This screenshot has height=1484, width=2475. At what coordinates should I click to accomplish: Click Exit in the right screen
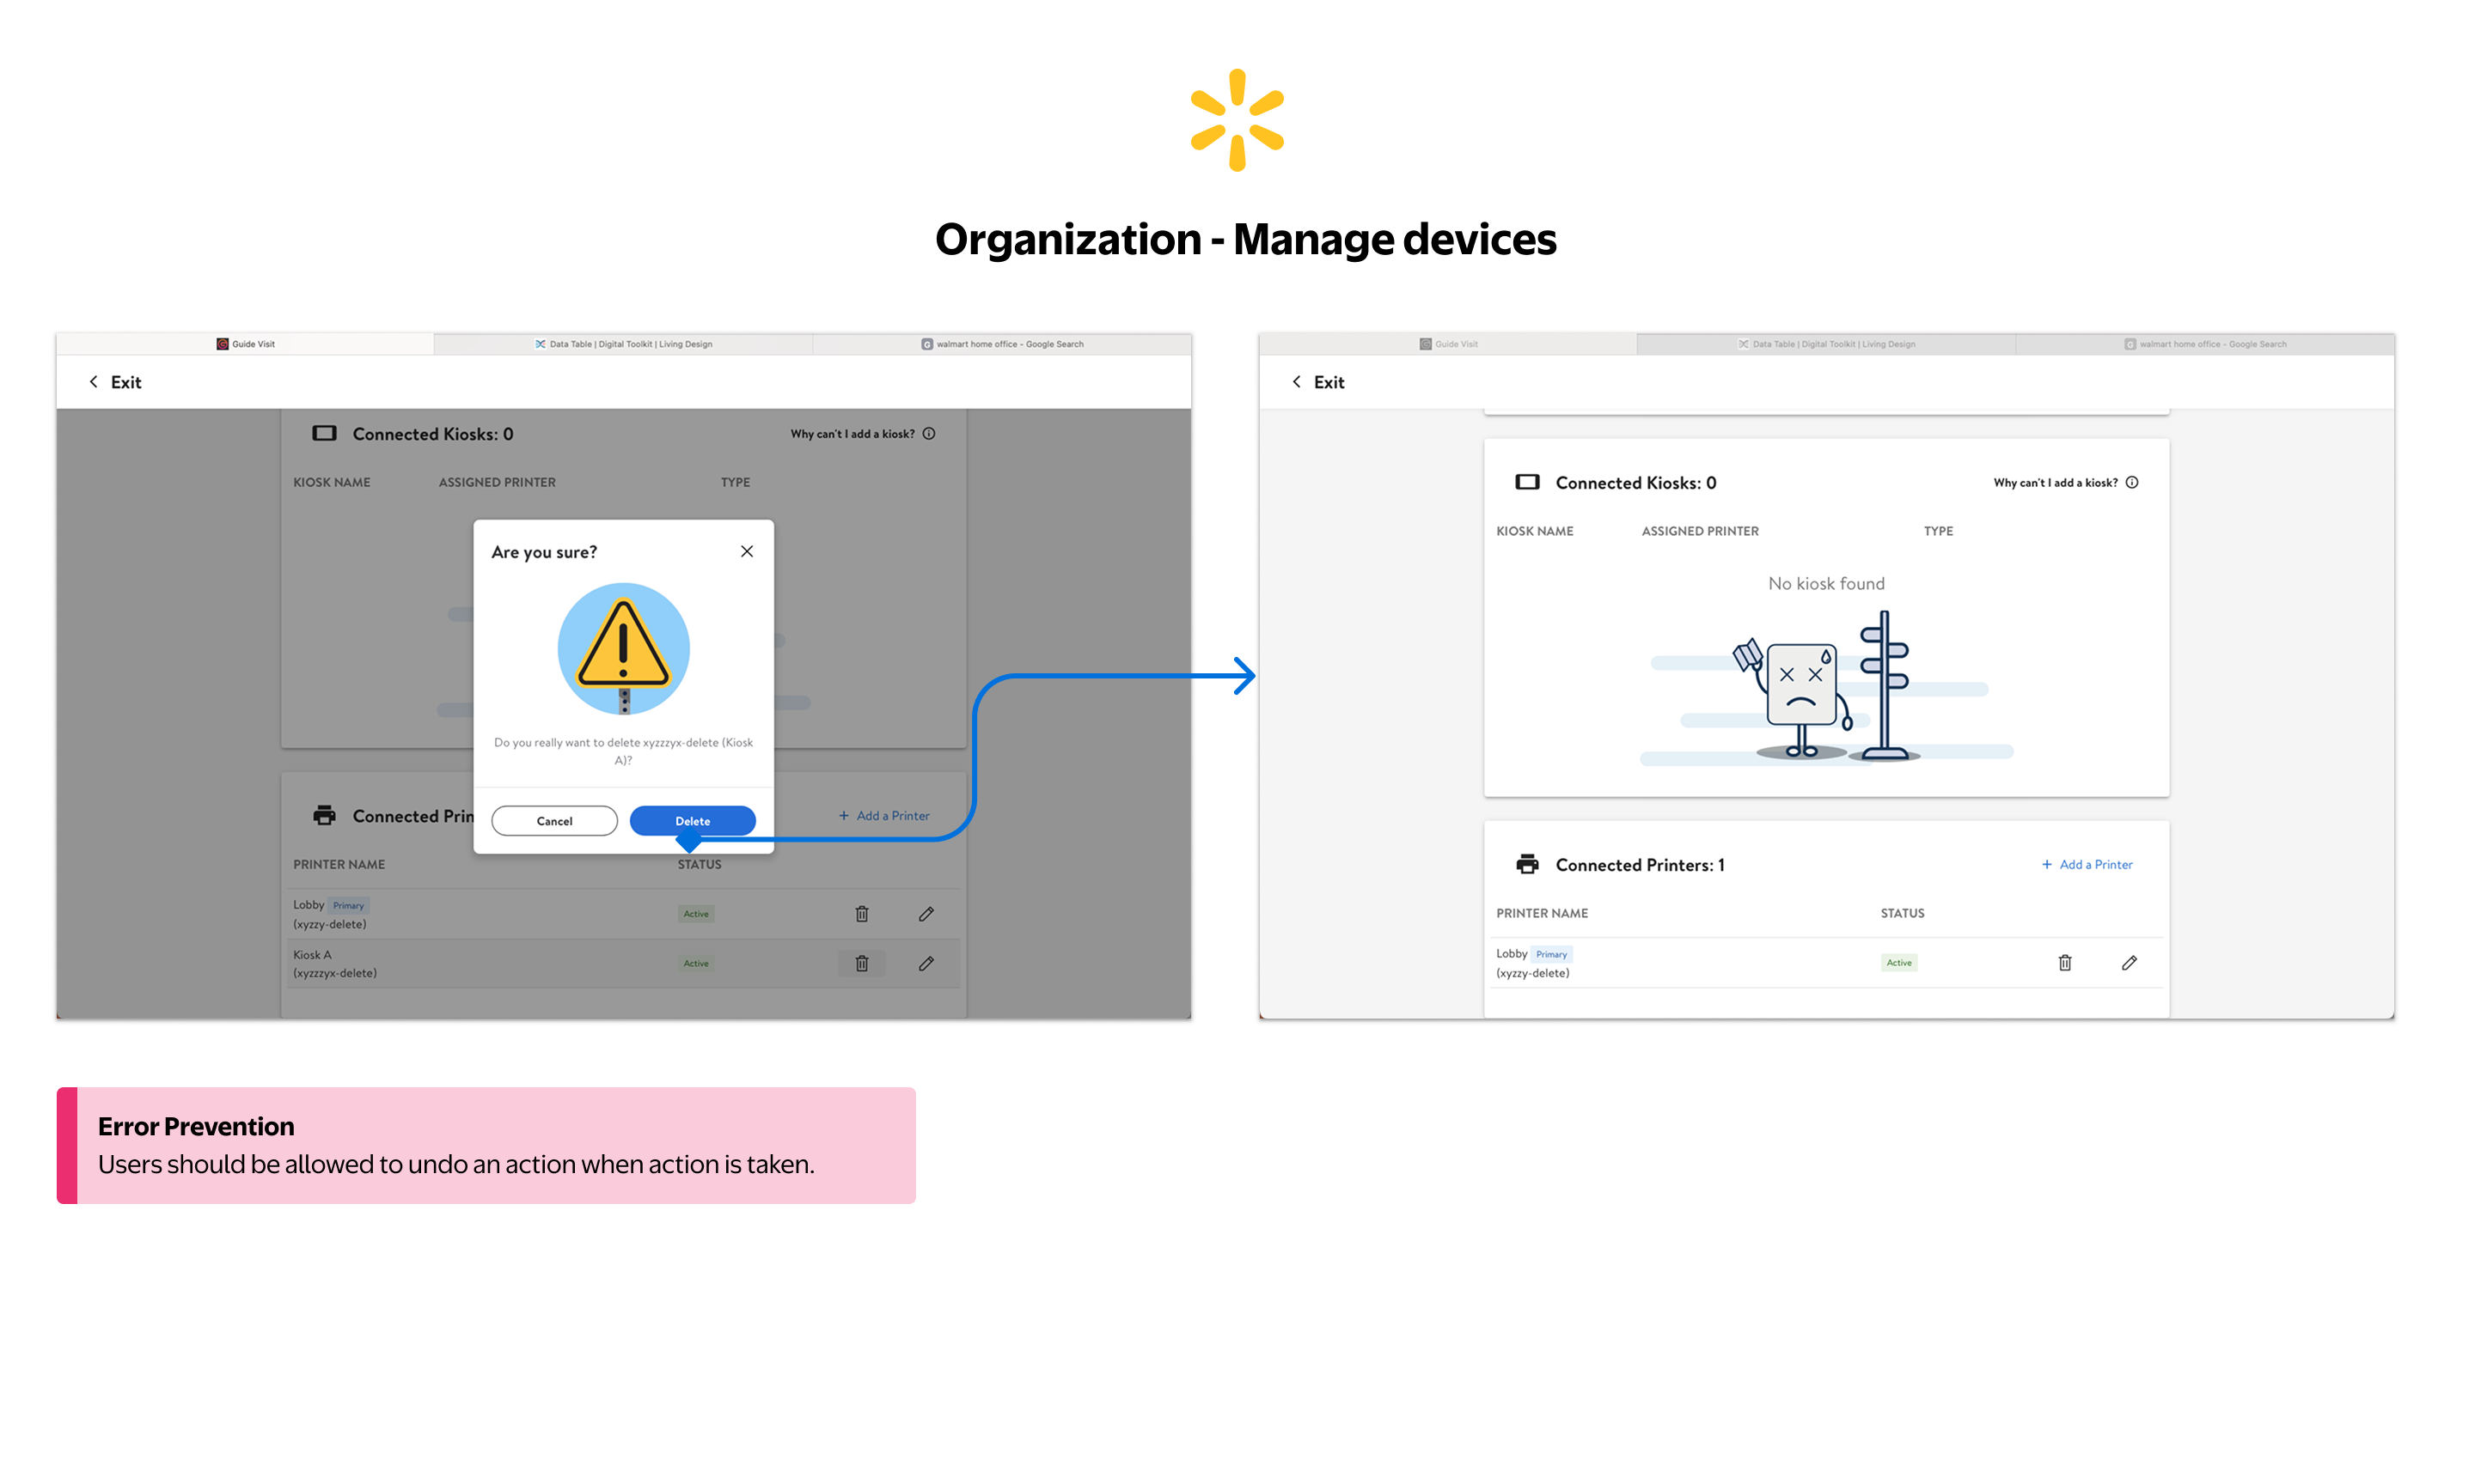coord(1329,382)
